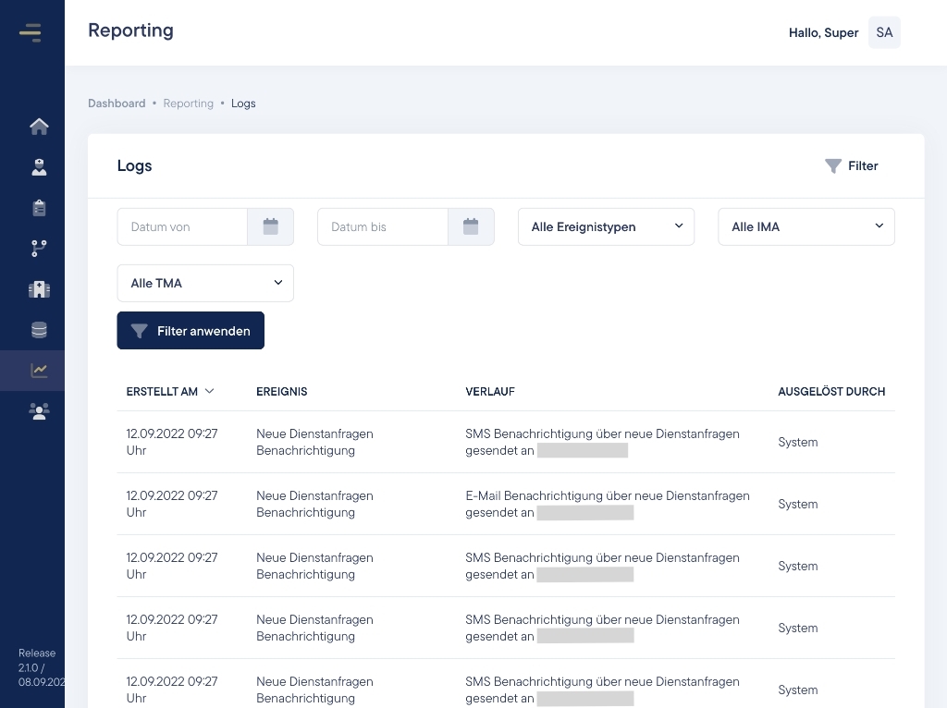Toggle the sidebar menu logo icon

31,32
